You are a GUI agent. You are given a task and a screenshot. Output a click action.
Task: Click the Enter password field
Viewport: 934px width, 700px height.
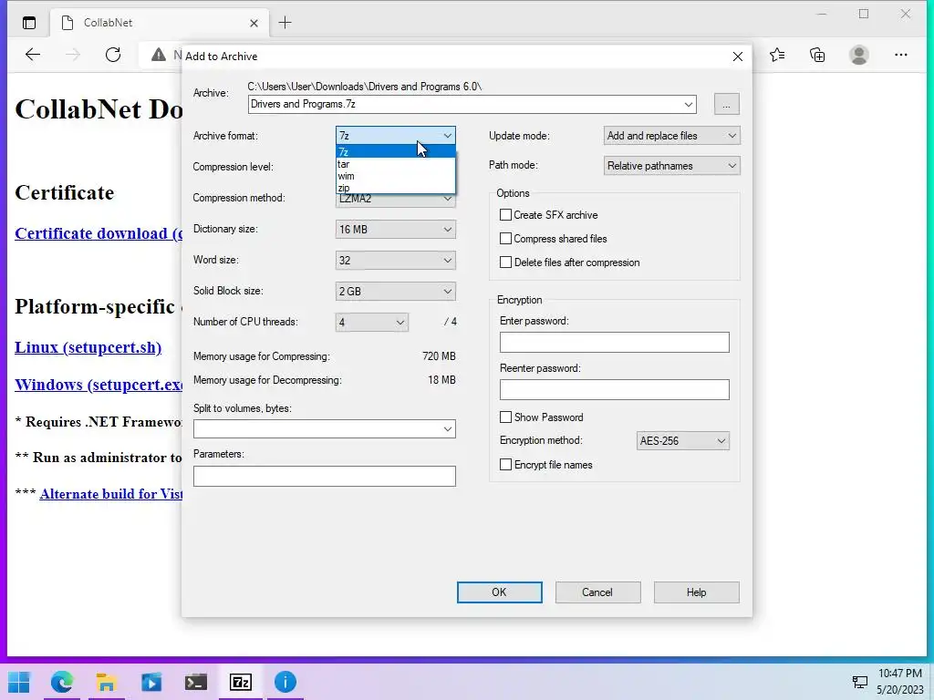tap(614, 343)
